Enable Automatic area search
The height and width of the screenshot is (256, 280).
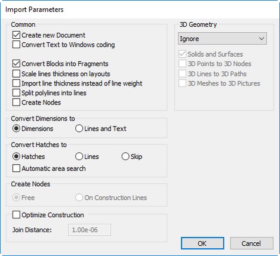click(x=16, y=168)
